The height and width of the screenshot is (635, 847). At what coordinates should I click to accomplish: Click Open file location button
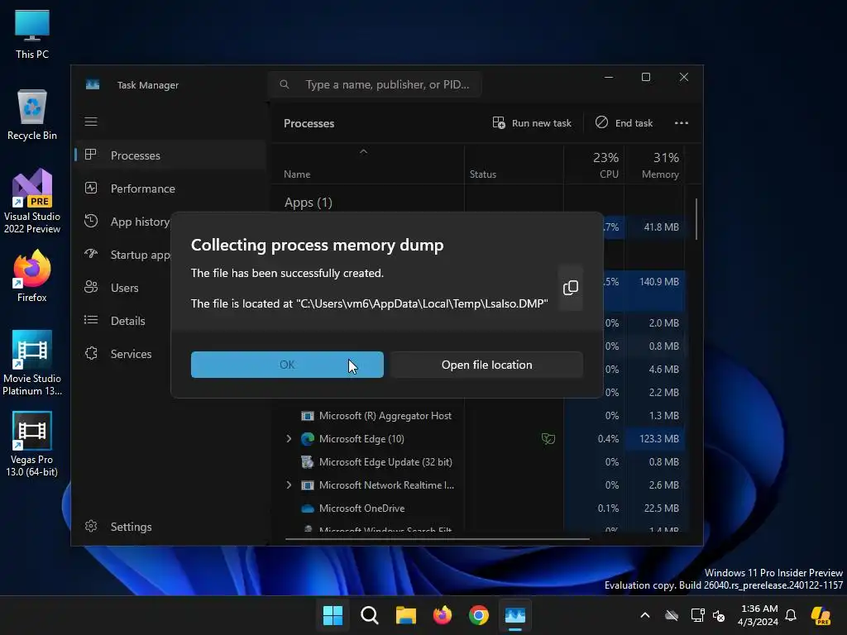pos(486,365)
